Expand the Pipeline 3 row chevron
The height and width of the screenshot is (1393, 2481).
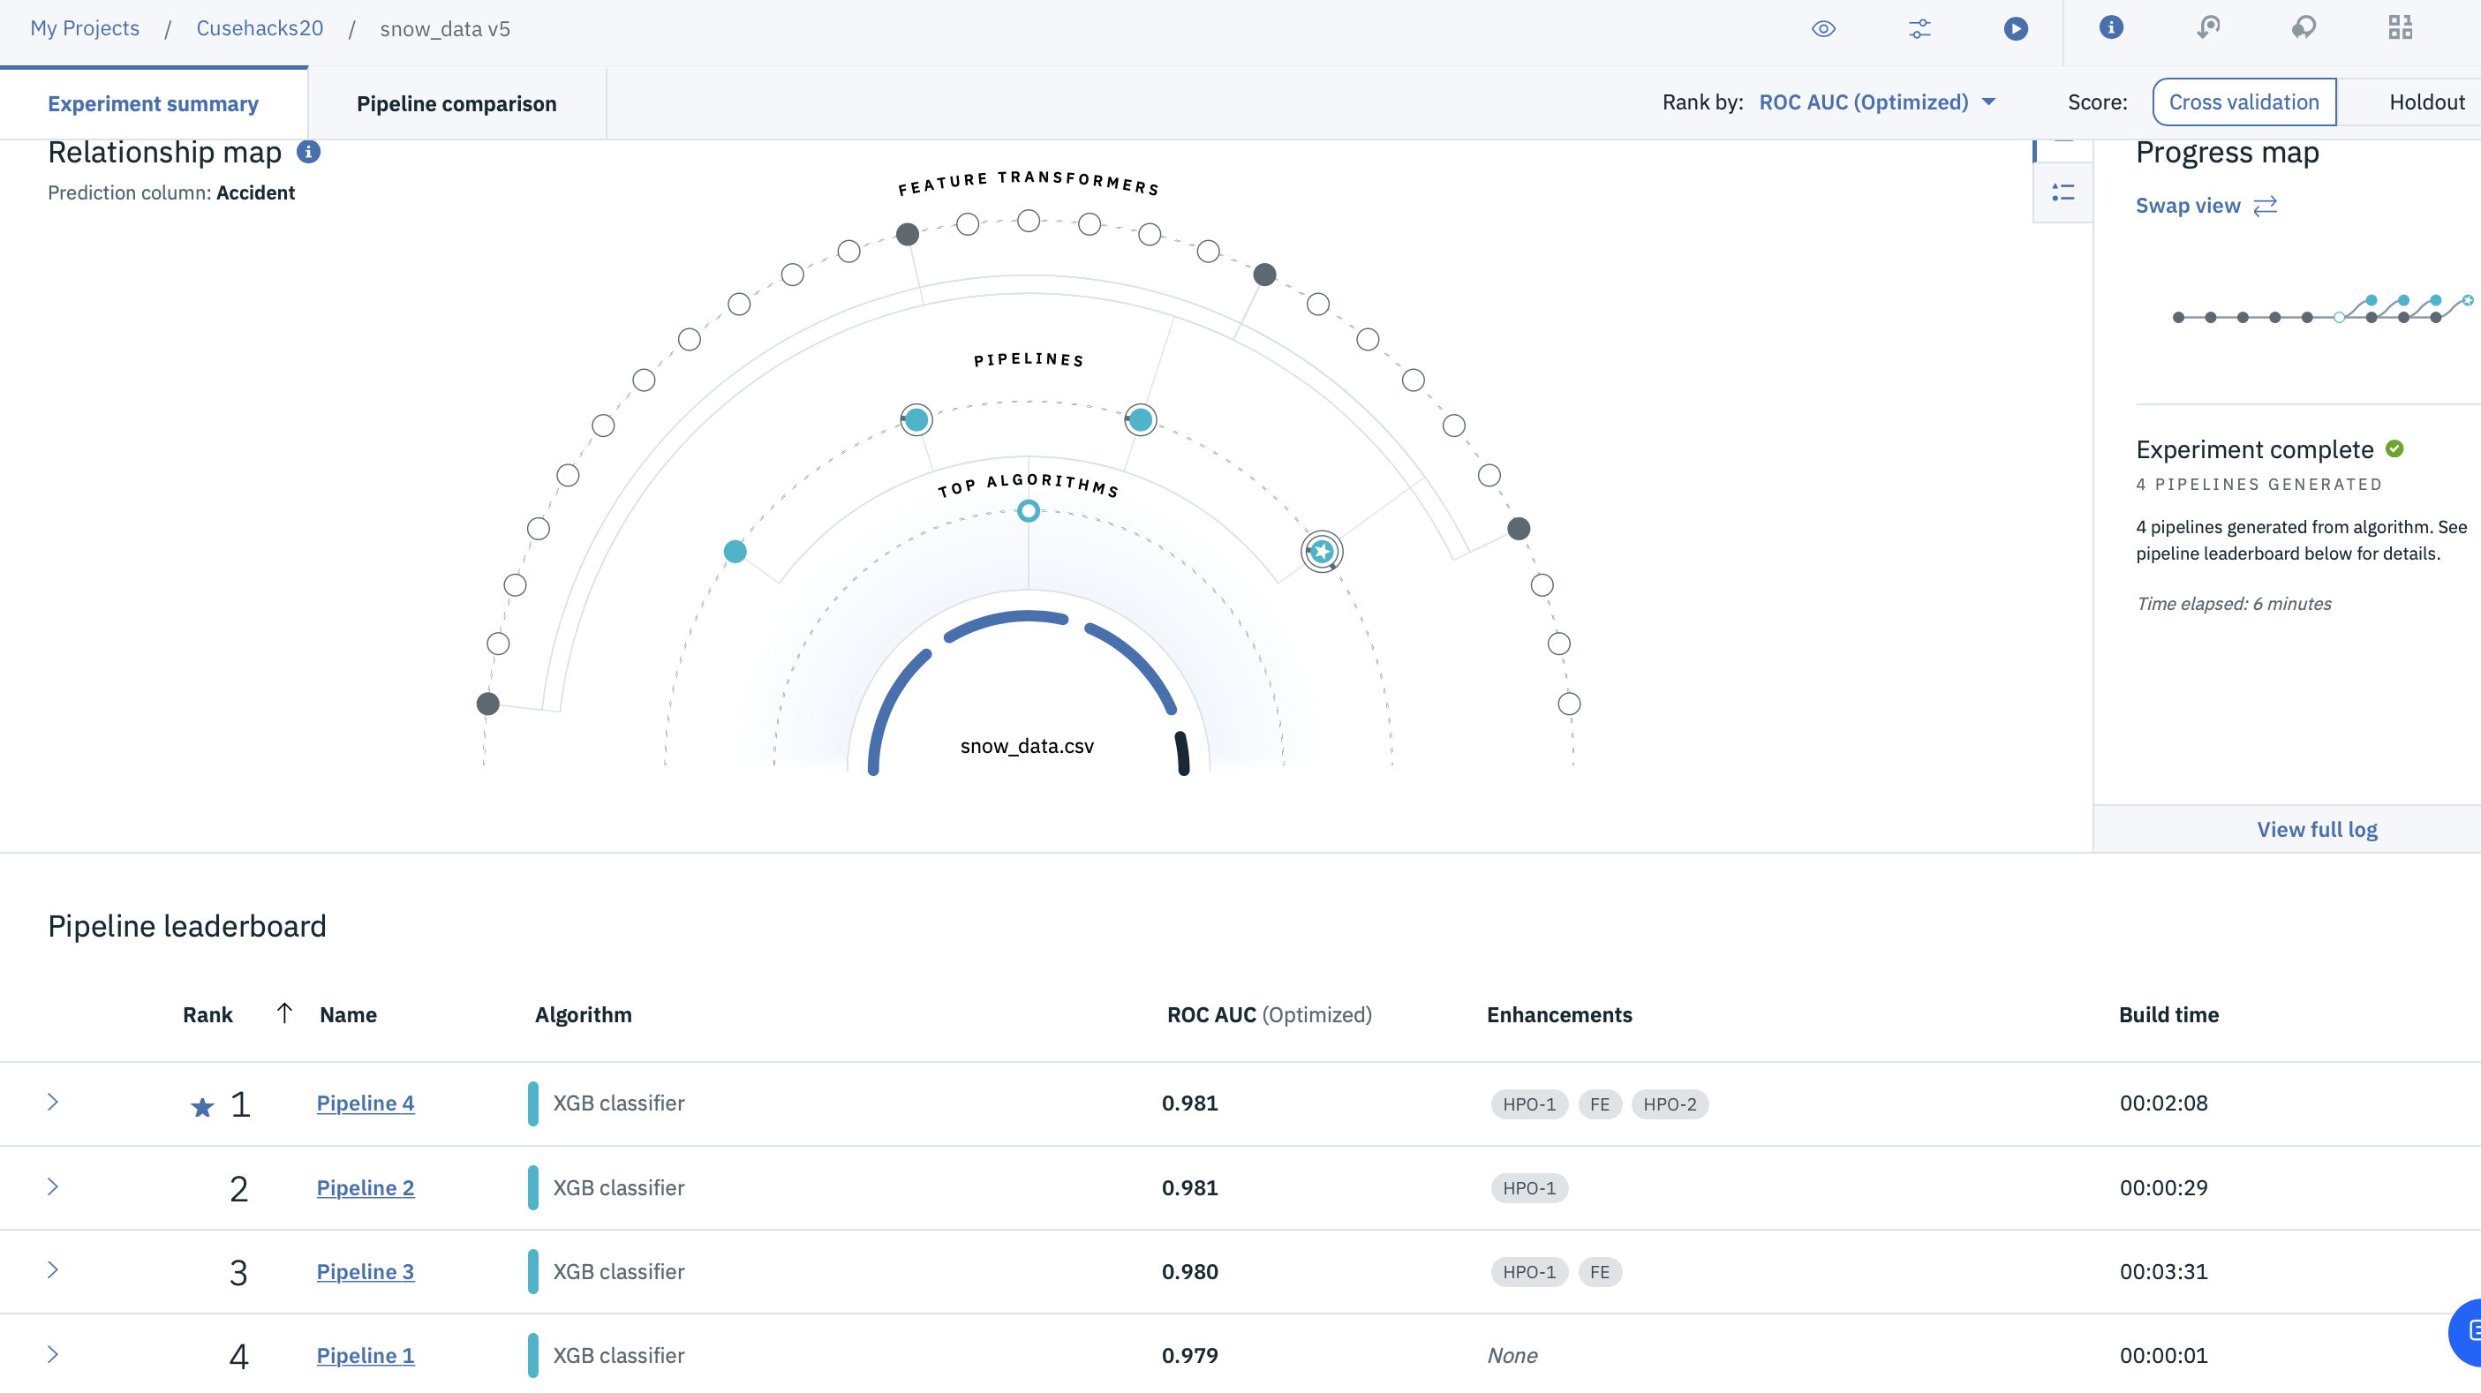point(53,1271)
